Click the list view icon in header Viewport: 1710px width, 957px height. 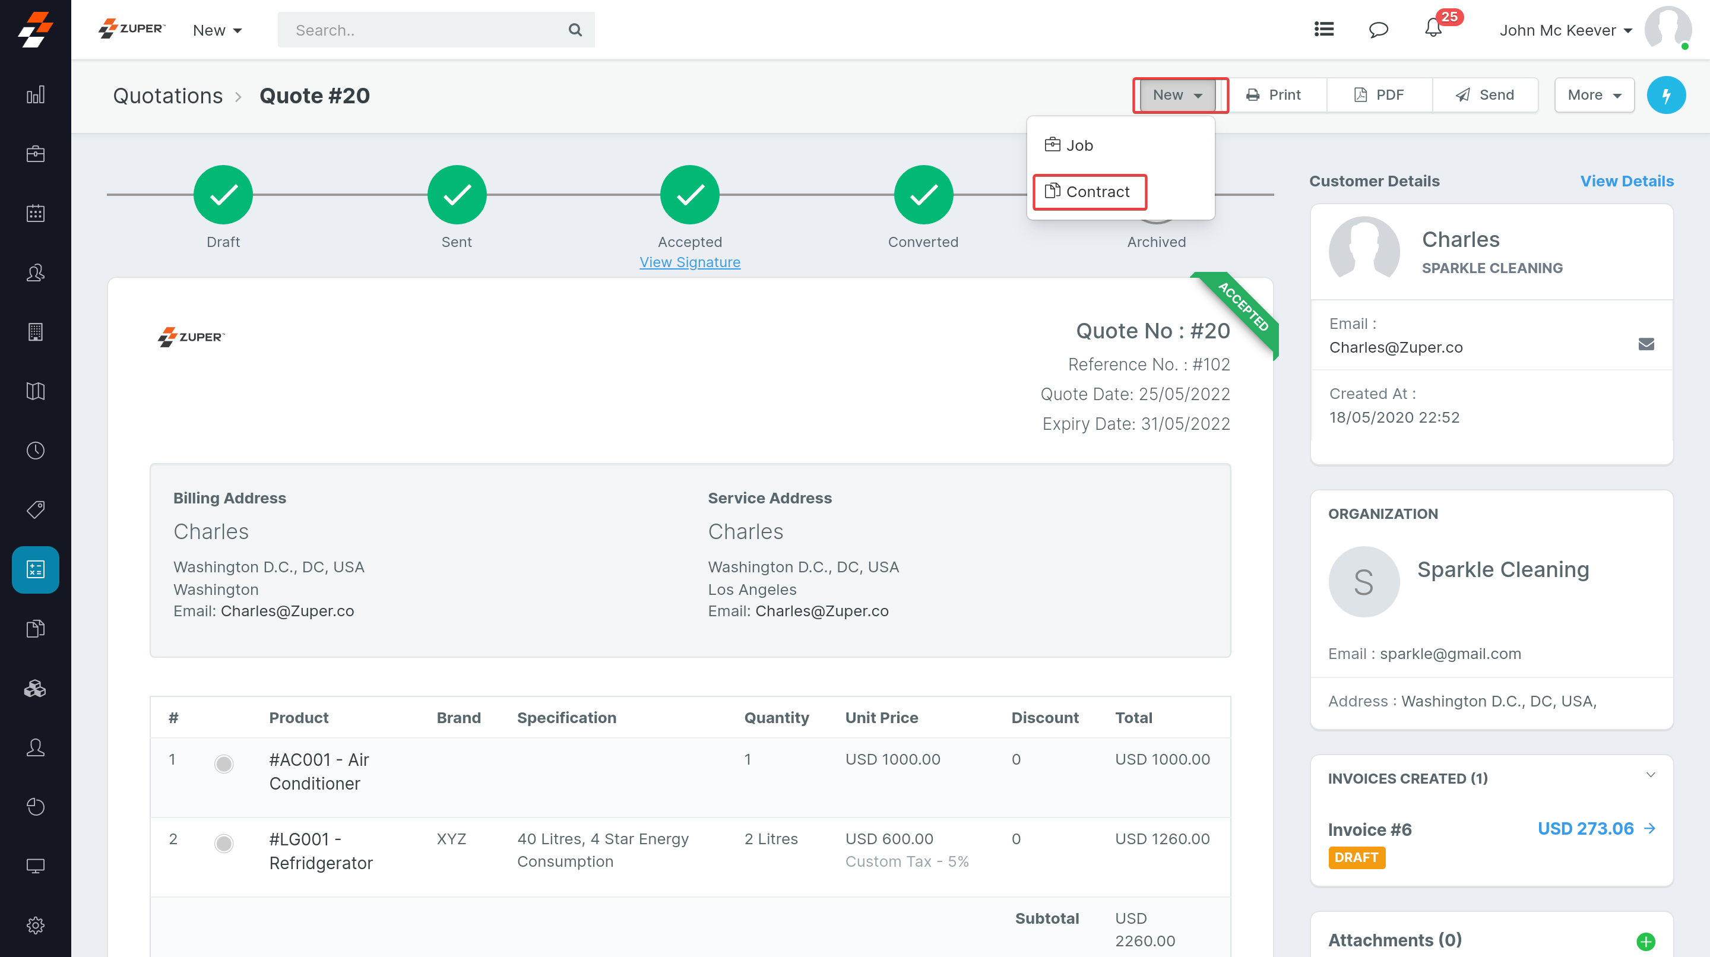point(1323,29)
